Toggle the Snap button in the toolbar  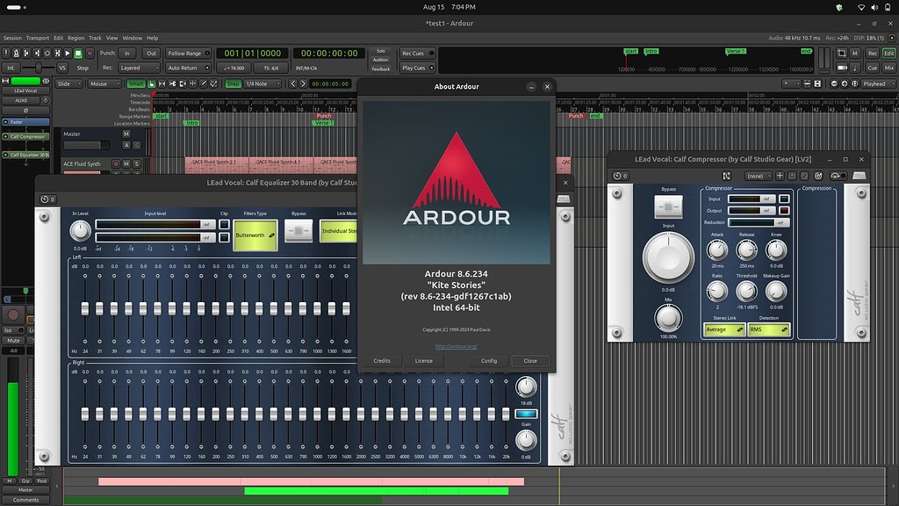point(233,84)
